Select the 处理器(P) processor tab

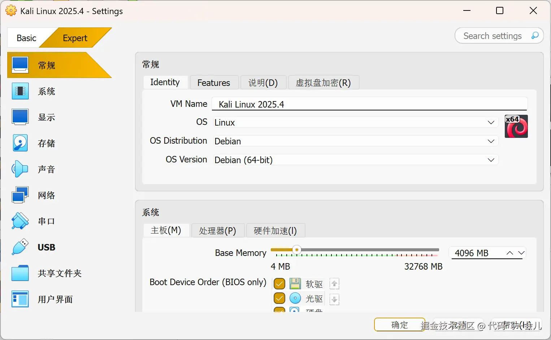point(217,231)
